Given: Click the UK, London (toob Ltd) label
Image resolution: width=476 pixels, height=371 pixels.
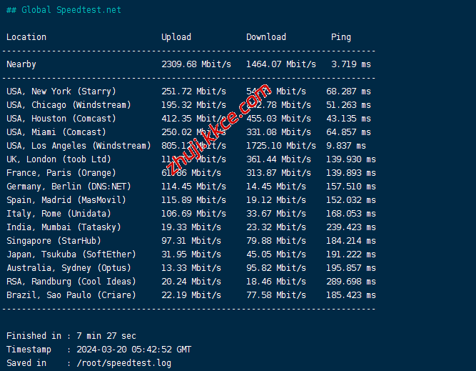Looking at the screenshot, I should (x=59, y=159).
